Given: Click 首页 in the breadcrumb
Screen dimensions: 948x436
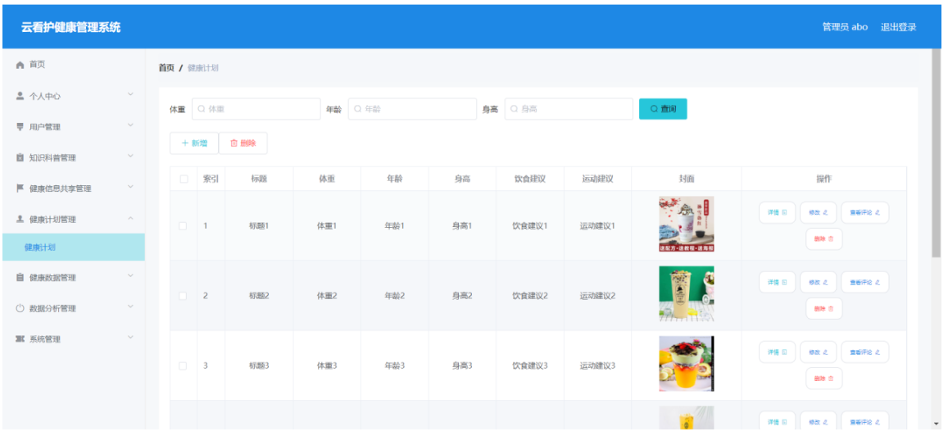Looking at the screenshot, I should [166, 68].
